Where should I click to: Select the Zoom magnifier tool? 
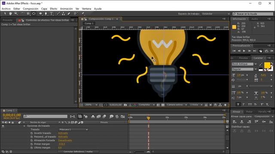pos(16,14)
